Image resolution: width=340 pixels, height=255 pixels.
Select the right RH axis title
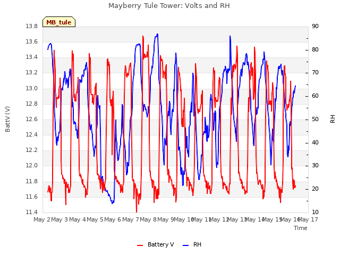tap(333, 119)
